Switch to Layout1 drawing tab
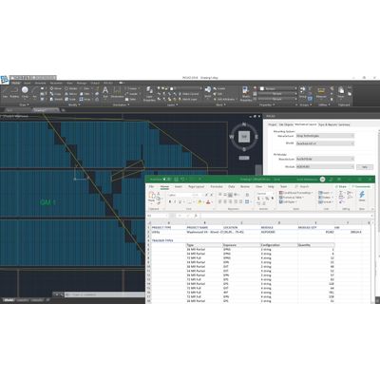The width and height of the screenshot is (380, 380). [22, 299]
